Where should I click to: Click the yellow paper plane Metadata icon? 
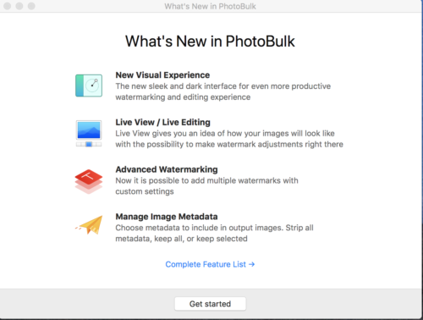[x=89, y=225]
